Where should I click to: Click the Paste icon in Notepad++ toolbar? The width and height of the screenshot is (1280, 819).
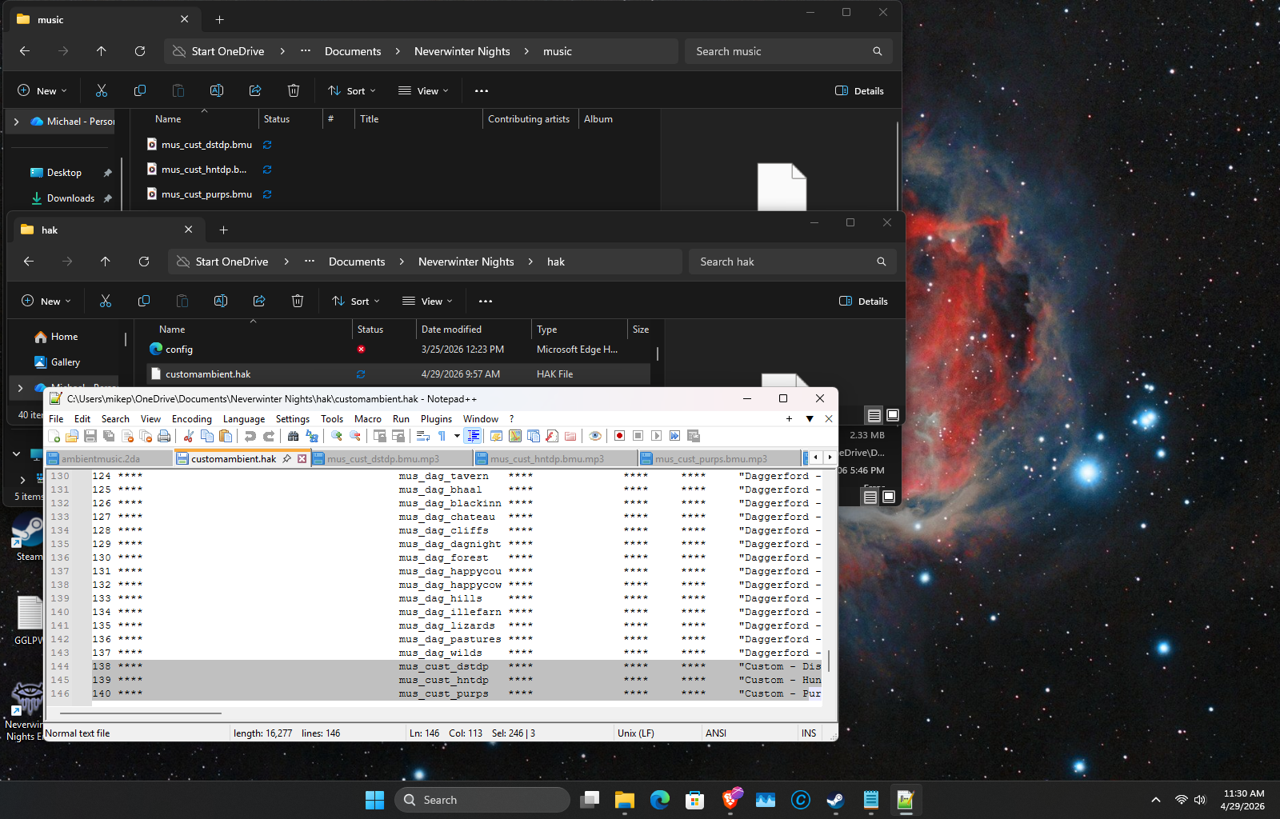(226, 436)
